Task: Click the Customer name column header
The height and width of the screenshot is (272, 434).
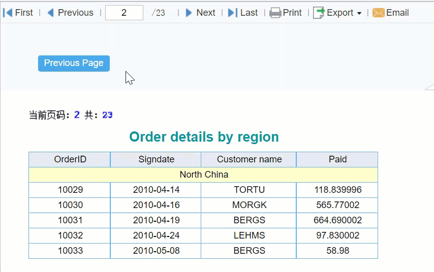Action: click(x=249, y=159)
